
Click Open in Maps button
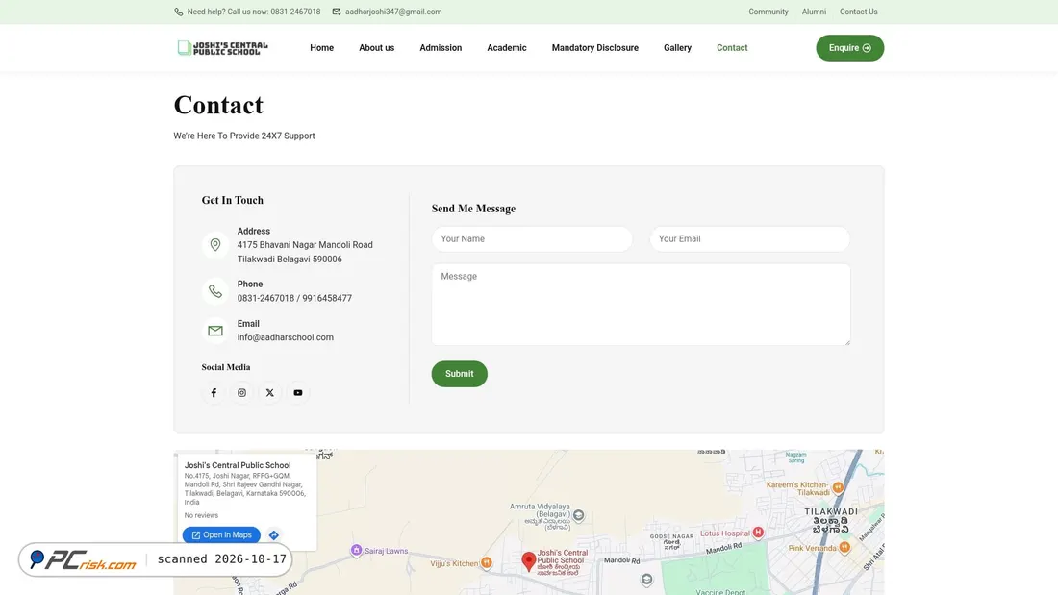click(x=221, y=535)
